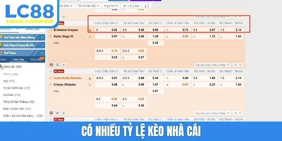Select the 2.97 draw odds
Image resolution: width=282 pixels, height=141 pixels.
pos(155,91)
